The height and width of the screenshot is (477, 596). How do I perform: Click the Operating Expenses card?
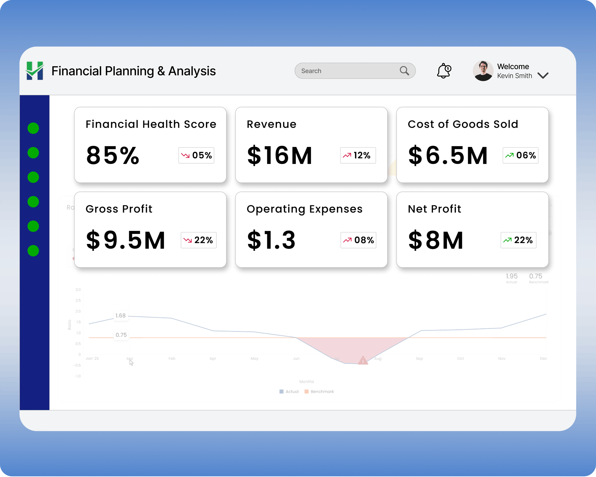click(311, 229)
